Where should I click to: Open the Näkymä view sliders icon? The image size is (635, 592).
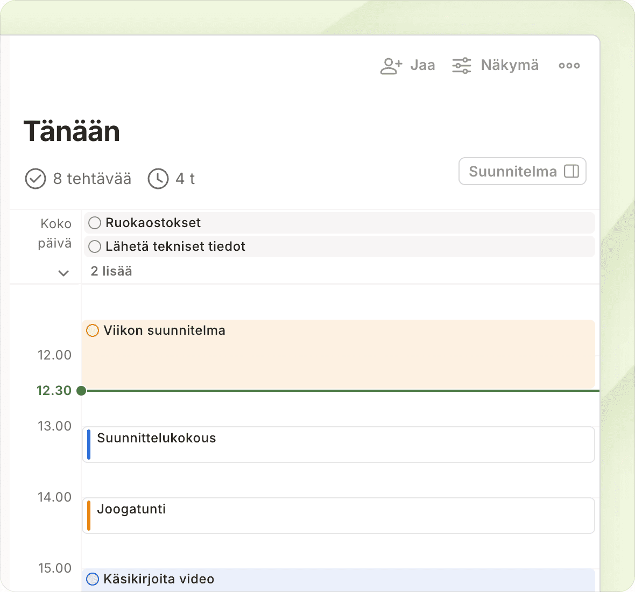(462, 66)
